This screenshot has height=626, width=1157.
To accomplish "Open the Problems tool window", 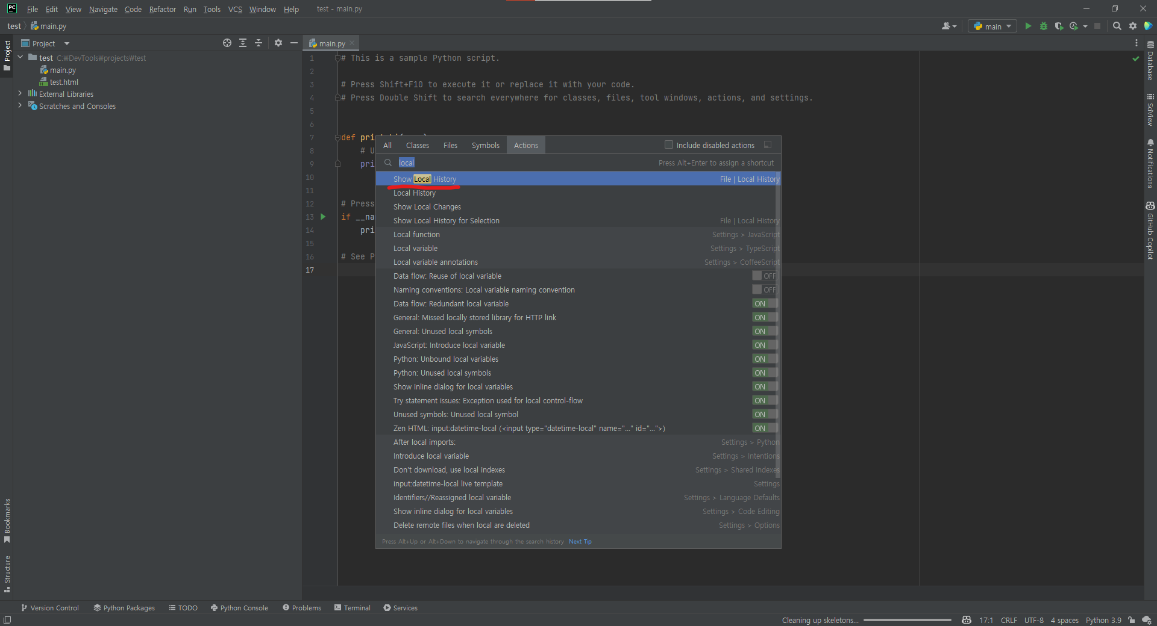I will [x=302, y=608].
